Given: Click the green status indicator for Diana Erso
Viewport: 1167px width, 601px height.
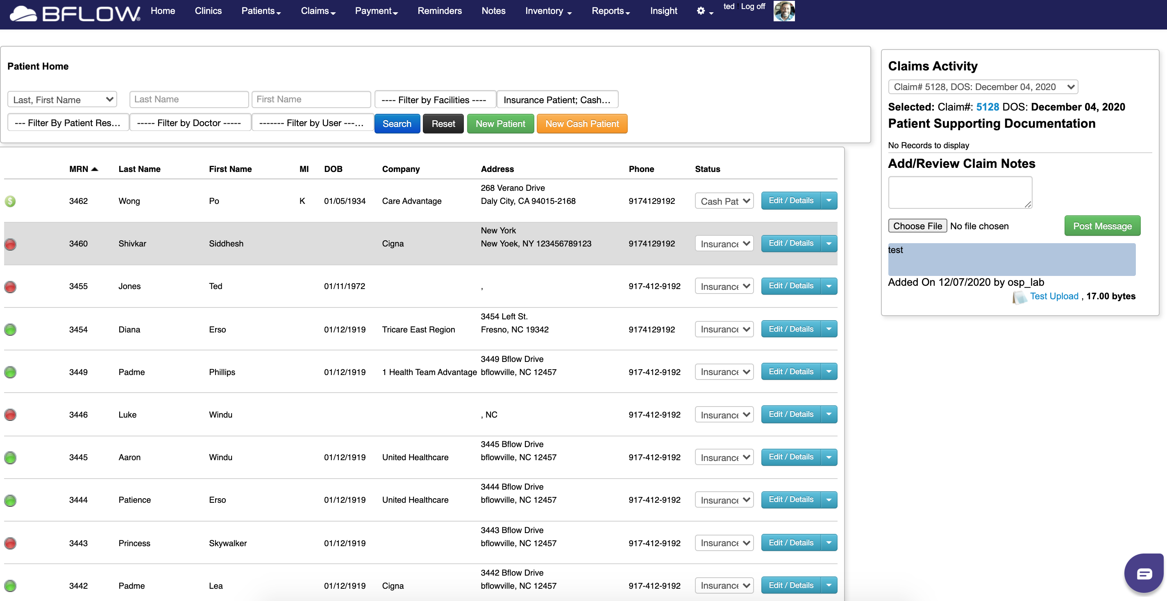Looking at the screenshot, I should (x=11, y=330).
